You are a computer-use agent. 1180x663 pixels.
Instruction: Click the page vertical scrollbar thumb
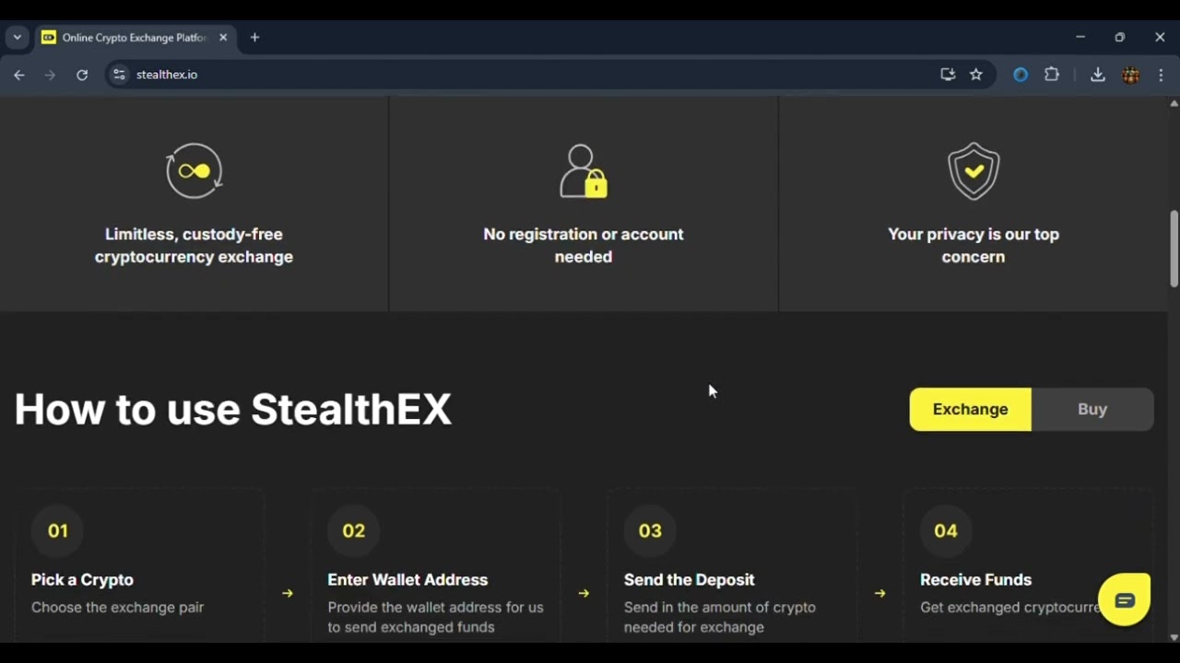pyautogui.click(x=1174, y=249)
